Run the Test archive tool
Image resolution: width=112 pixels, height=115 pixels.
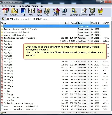tap(23, 12)
